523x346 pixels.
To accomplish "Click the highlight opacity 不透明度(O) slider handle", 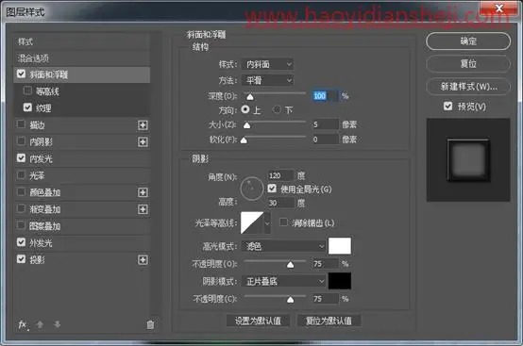I will 290,264.
